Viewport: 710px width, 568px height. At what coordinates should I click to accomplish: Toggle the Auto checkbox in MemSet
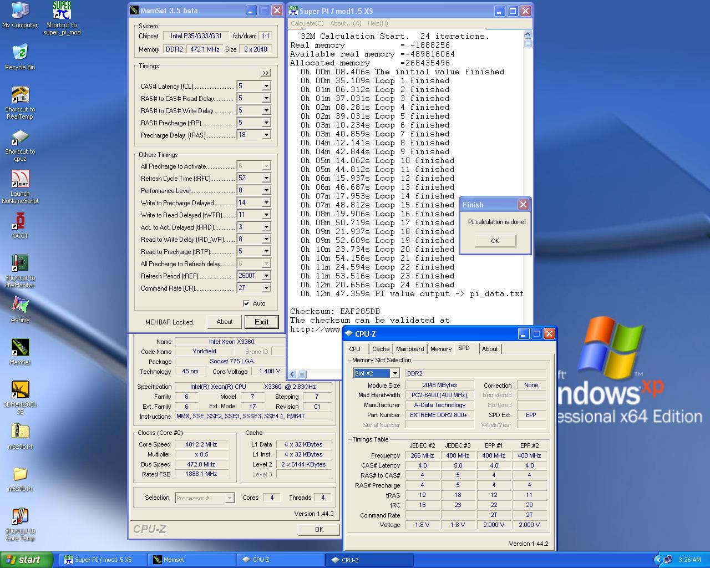pyautogui.click(x=246, y=303)
